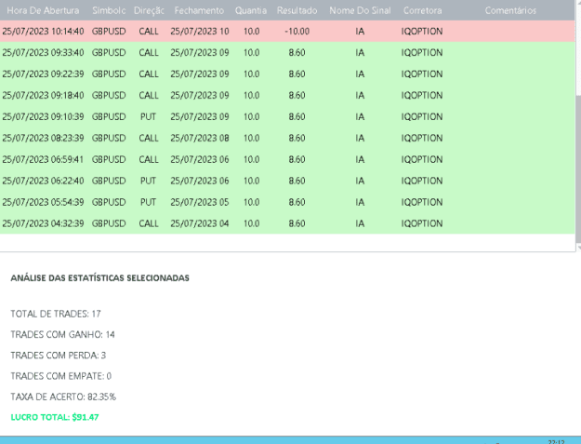Viewport: 581px width, 444px height.
Task: Select the trade opened at 25/07/2023 09:10:39
Action: pyautogui.click(x=287, y=116)
